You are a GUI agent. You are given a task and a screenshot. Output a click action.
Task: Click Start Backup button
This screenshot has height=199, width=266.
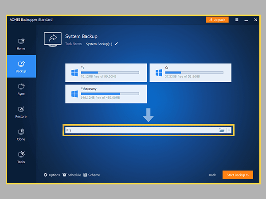(x=238, y=175)
